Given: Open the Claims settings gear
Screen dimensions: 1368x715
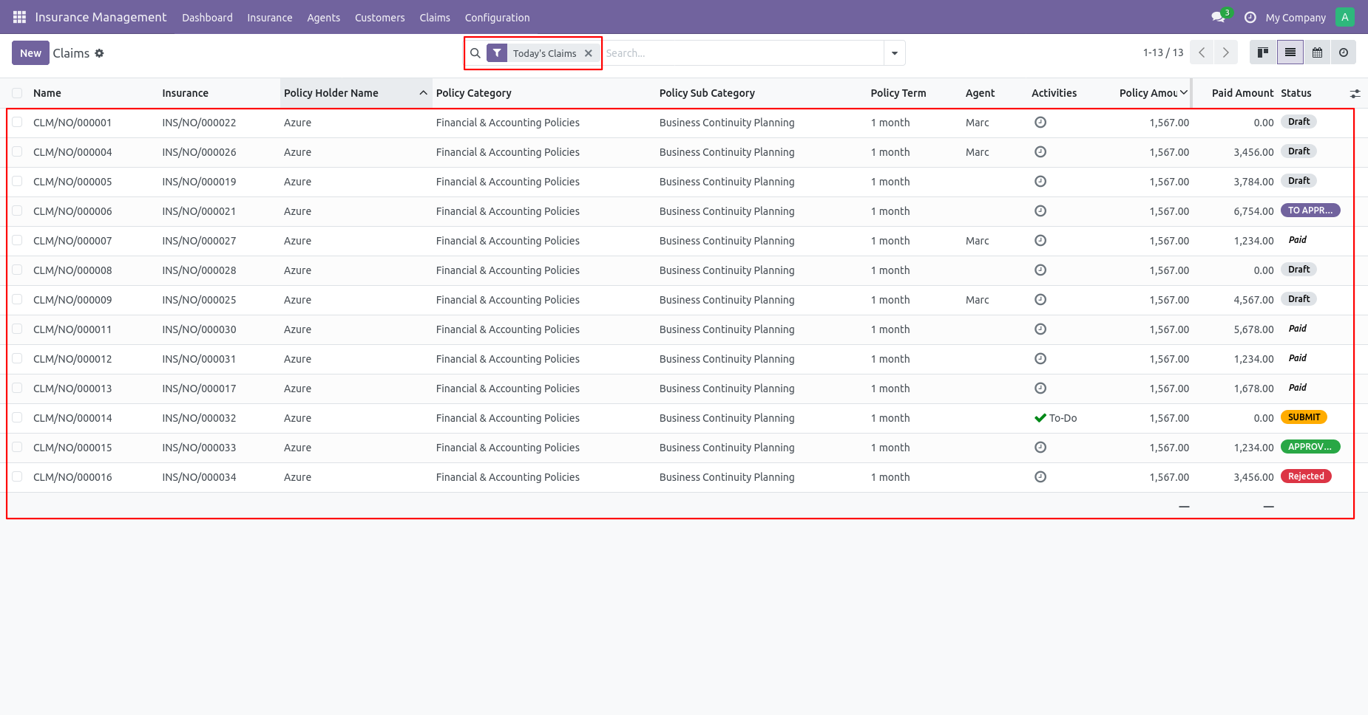Looking at the screenshot, I should (x=99, y=53).
